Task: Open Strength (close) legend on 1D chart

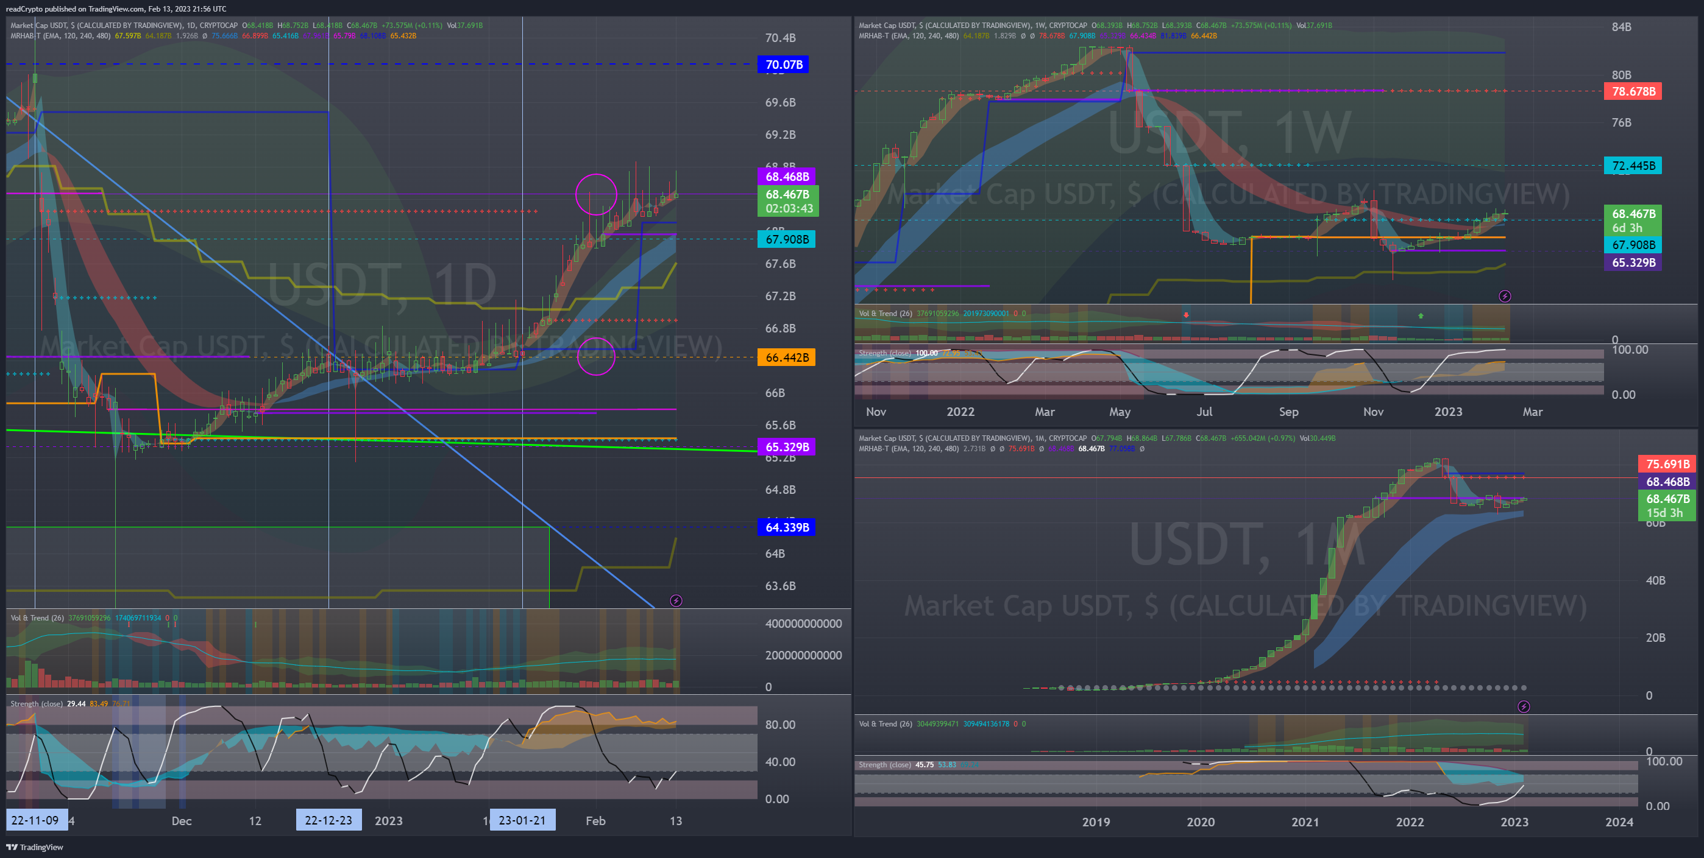Action: (x=37, y=703)
